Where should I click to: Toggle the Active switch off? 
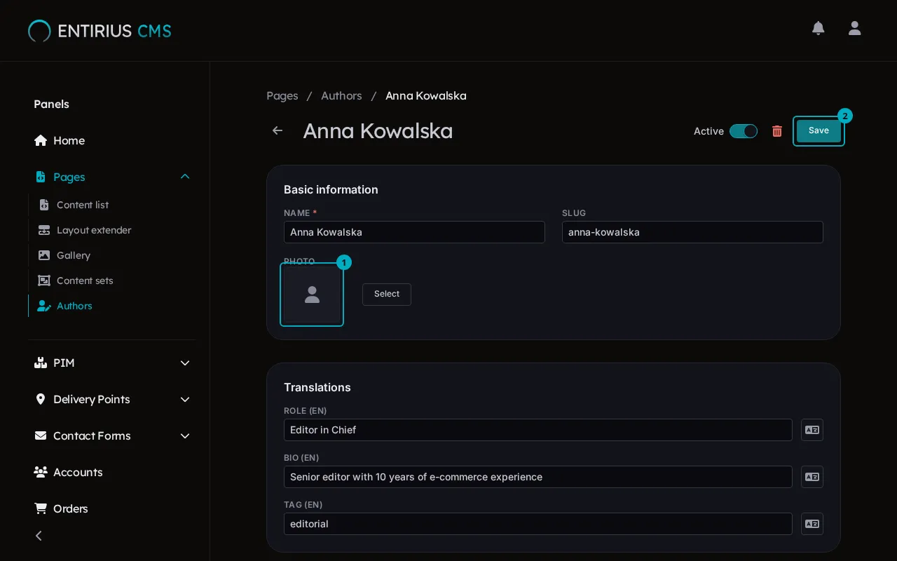(744, 131)
